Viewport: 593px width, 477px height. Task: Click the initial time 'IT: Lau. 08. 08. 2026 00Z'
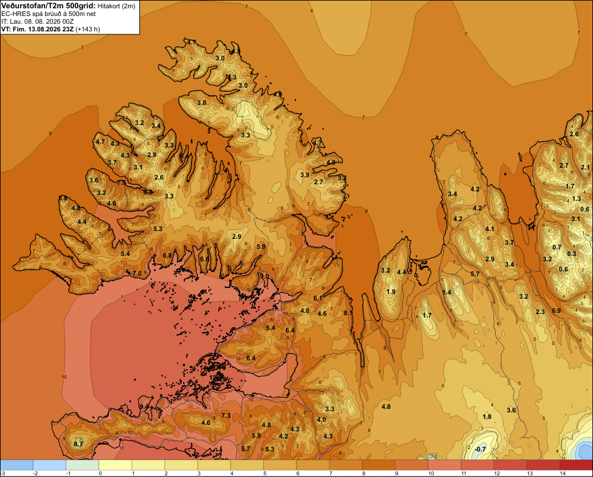coord(37,21)
